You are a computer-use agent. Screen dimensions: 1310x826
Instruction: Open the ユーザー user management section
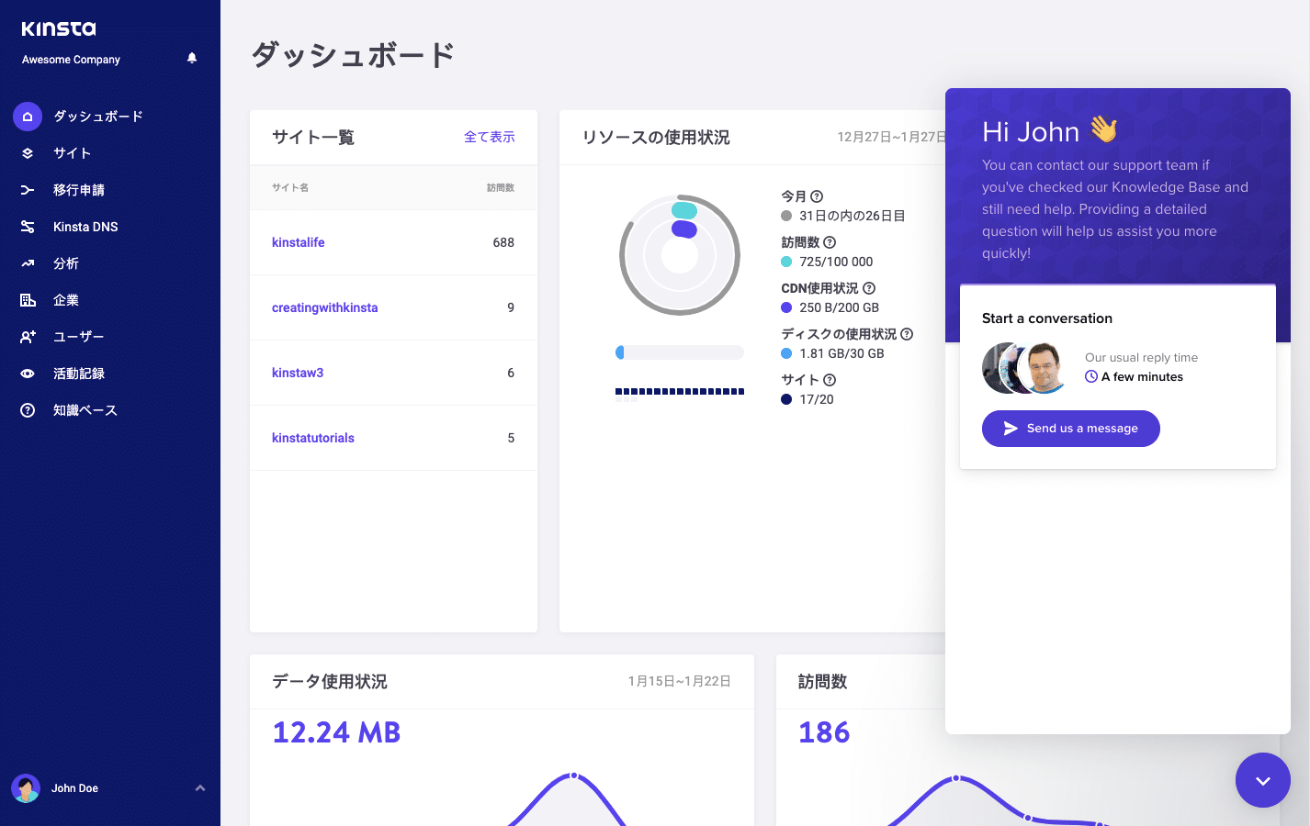pyautogui.click(x=28, y=337)
